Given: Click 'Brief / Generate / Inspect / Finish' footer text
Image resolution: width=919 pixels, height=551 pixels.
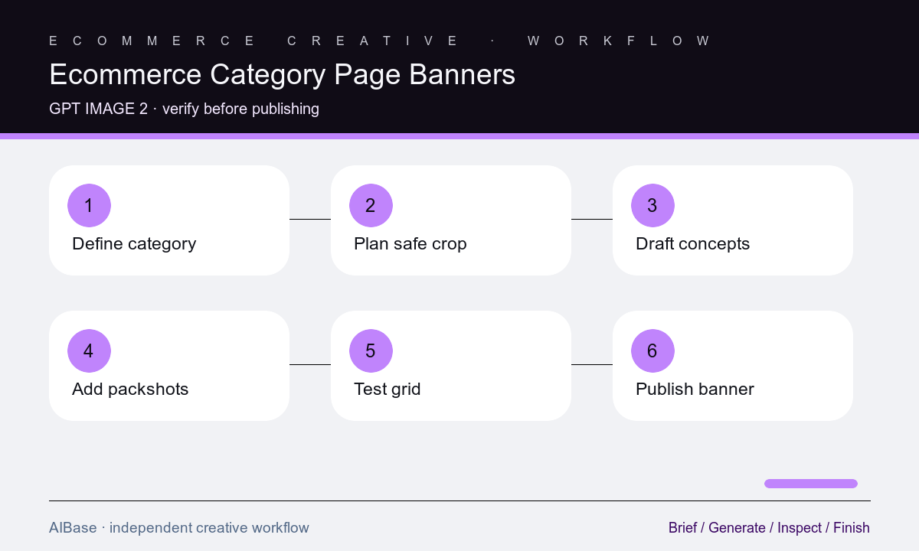Looking at the screenshot, I should [769, 528].
